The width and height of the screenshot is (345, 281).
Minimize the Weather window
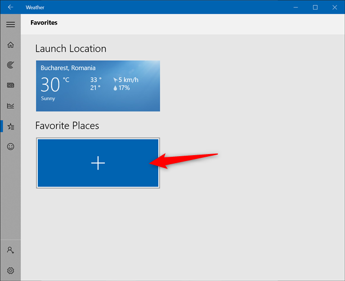(x=296, y=7)
